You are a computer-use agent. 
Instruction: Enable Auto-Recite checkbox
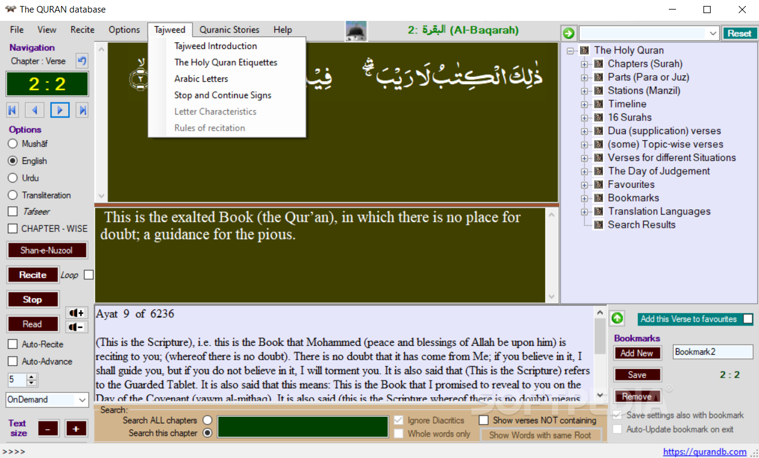(x=13, y=344)
